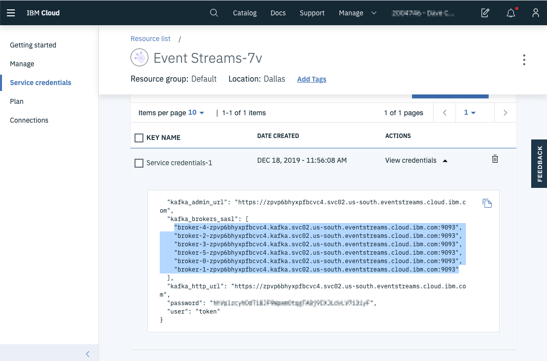Select Service credentials in sidebar

pos(41,83)
